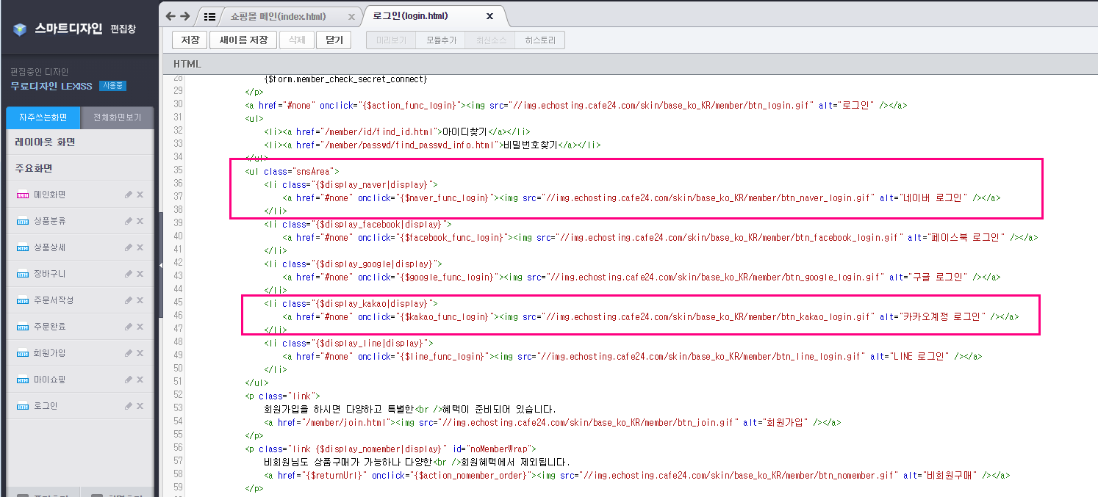This screenshot has width=1098, height=497.
Task: Open 상품분류 in the sidebar
Action: [x=49, y=221]
